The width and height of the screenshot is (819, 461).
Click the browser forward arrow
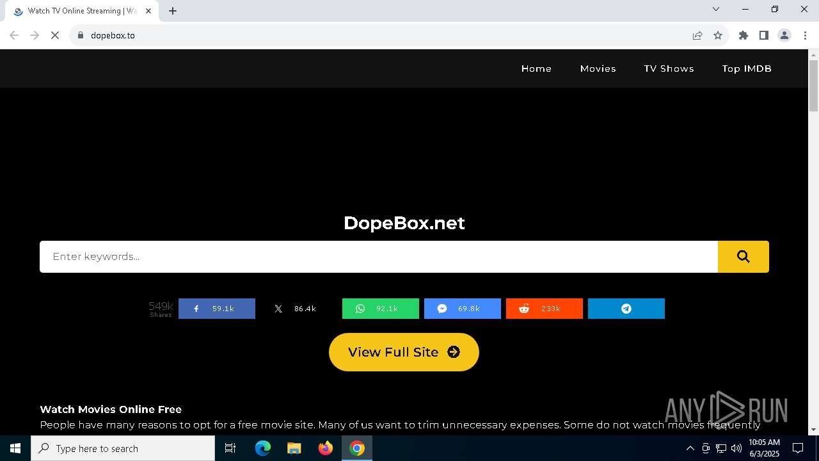tap(35, 35)
